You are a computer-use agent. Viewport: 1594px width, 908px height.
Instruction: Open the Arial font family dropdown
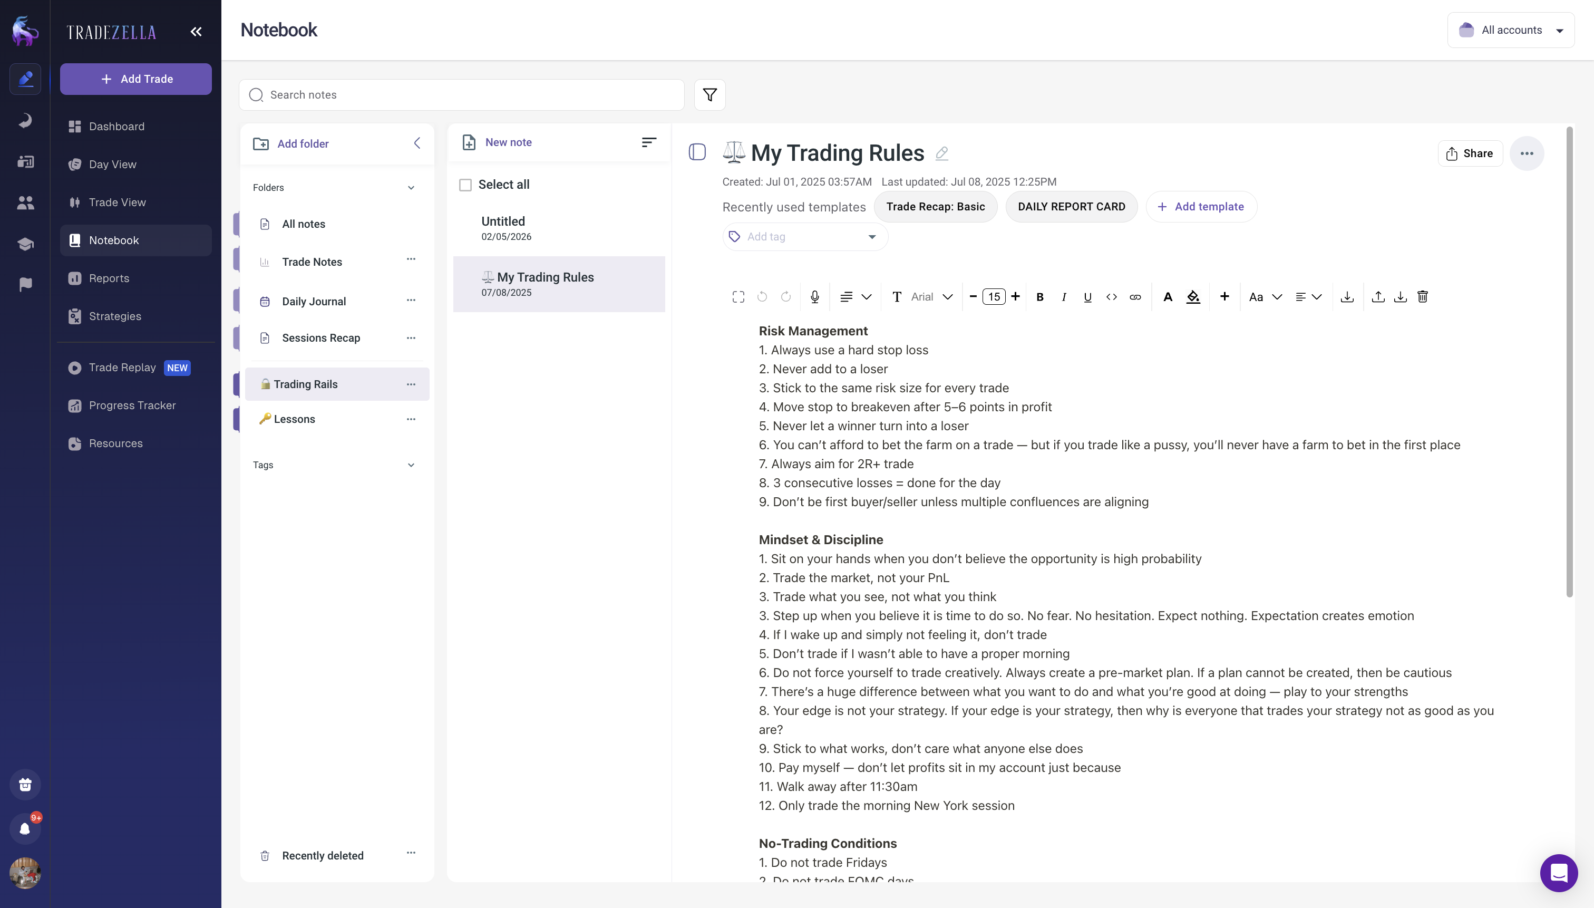(x=929, y=297)
